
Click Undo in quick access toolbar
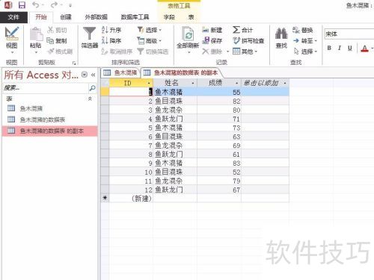36,4
